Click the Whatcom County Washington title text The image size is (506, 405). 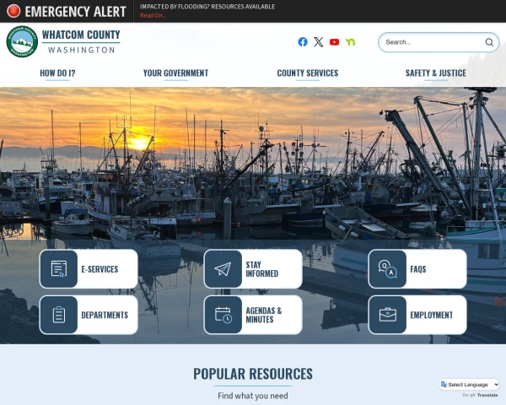point(81,41)
